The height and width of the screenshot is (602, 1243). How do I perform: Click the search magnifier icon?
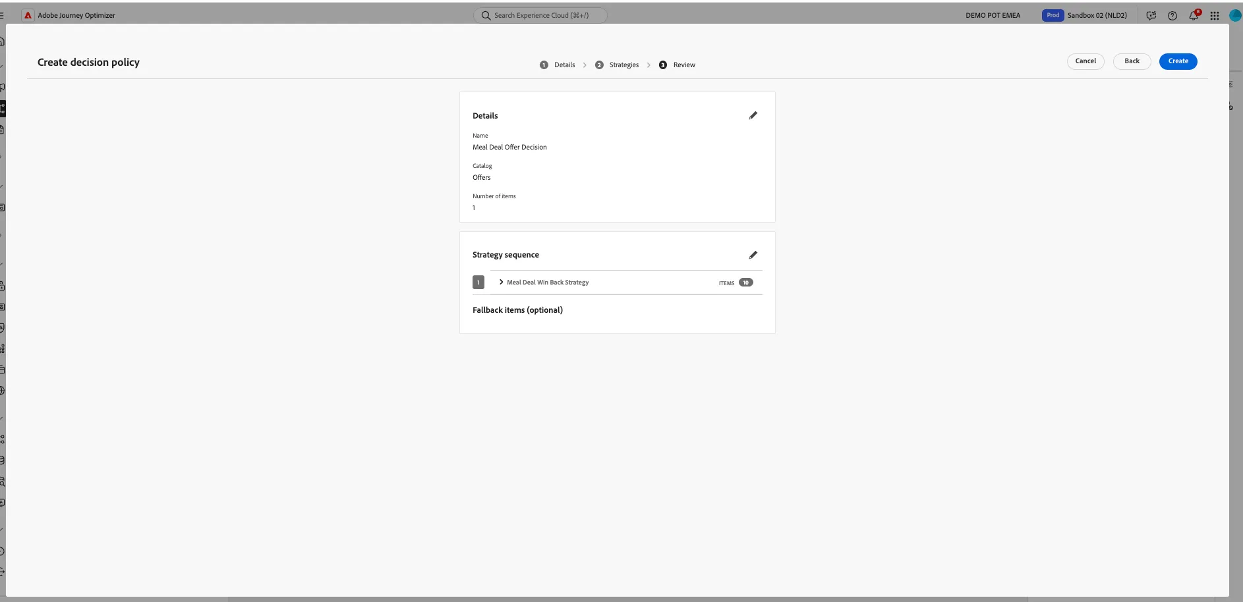tap(486, 15)
